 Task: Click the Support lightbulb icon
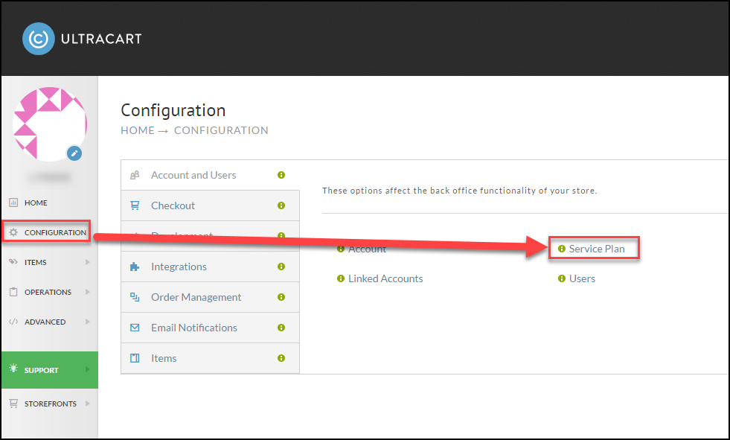(x=13, y=369)
